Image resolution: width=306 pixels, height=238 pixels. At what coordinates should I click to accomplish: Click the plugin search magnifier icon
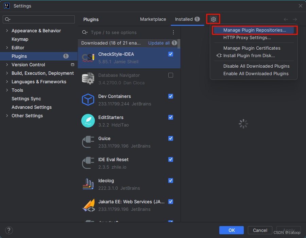pyautogui.click(x=85, y=32)
